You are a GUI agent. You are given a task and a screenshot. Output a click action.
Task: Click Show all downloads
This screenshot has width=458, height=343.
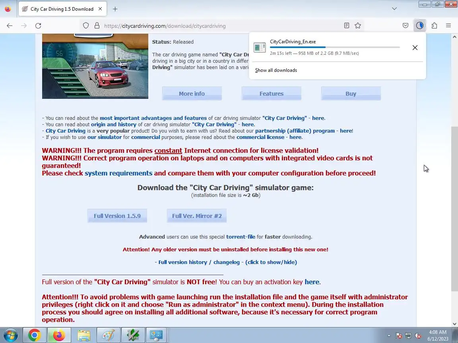(x=276, y=70)
